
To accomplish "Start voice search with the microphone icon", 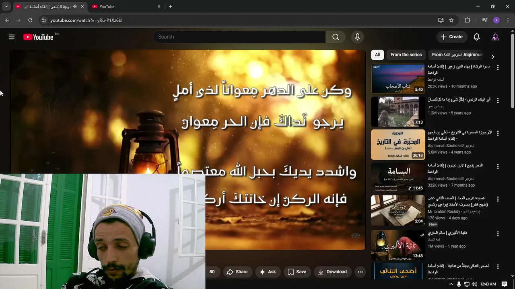I will (x=357, y=37).
